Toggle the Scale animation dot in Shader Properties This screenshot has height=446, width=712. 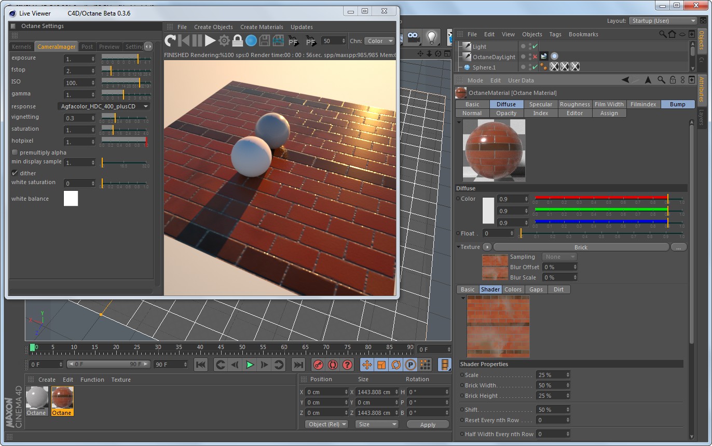pos(462,375)
